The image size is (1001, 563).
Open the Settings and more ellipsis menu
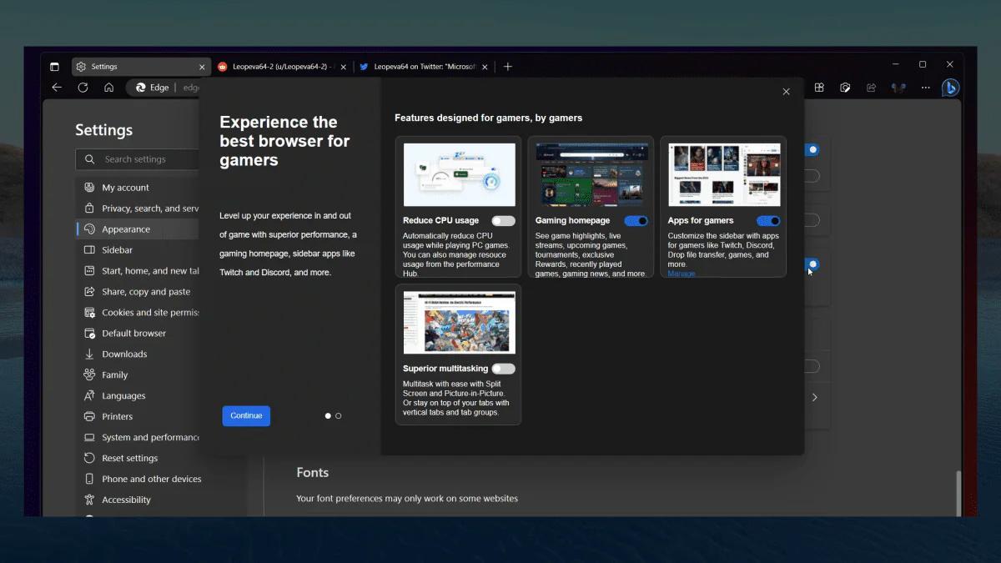pyautogui.click(x=925, y=87)
